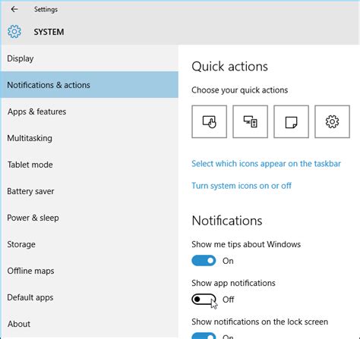This screenshot has height=339, width=360.
Task: Go to Default apps settings
Action: tap(89, 297)
